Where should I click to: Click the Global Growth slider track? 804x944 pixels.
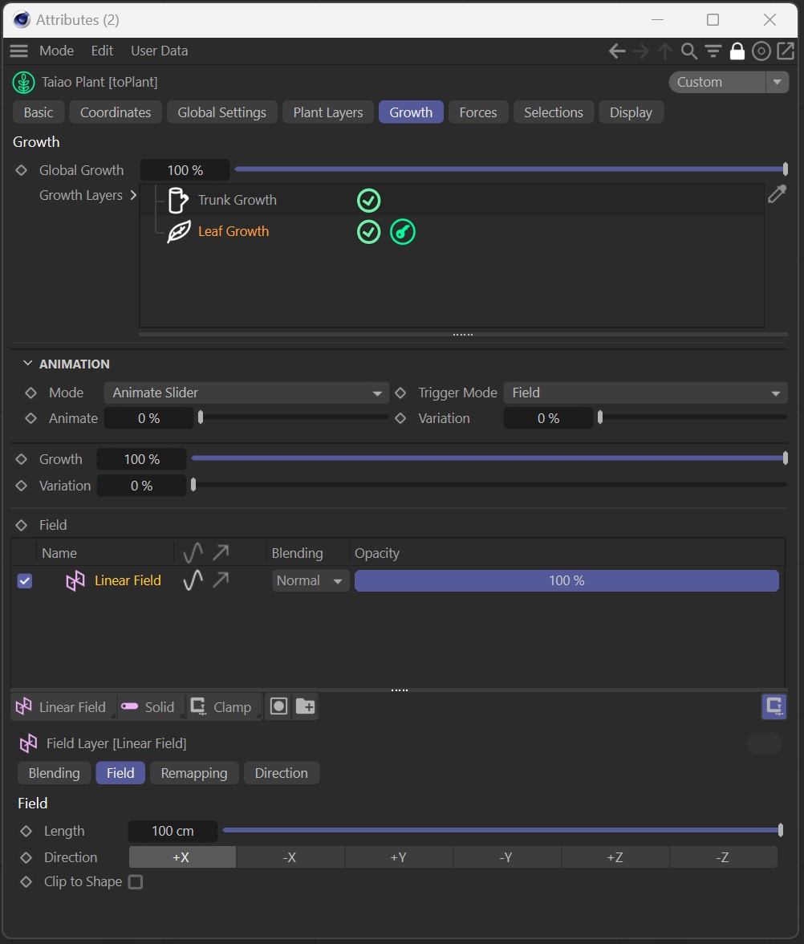click(509, 169)
